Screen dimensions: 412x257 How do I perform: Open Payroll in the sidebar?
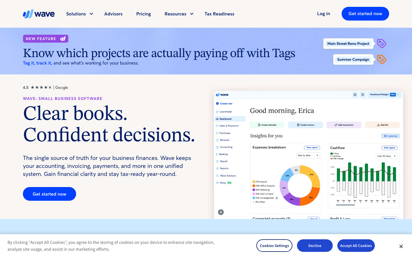click(x=222, y=161)
